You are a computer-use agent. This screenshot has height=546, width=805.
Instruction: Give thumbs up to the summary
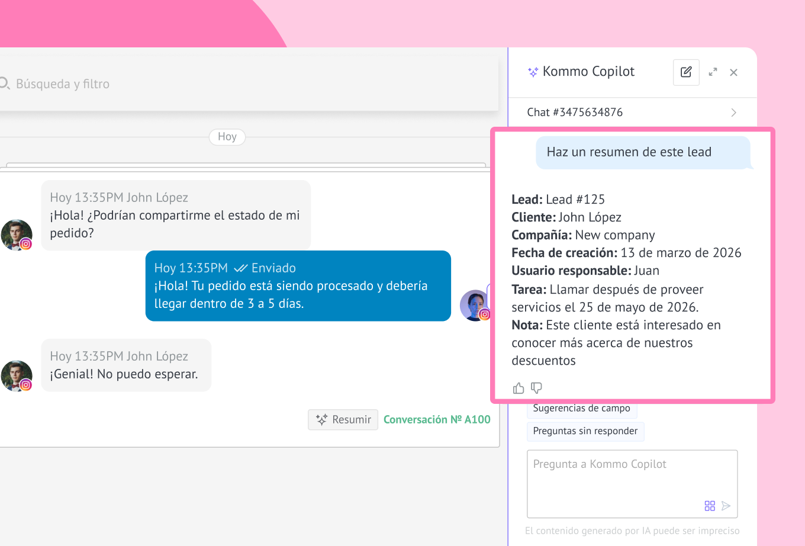pos(519,388)
